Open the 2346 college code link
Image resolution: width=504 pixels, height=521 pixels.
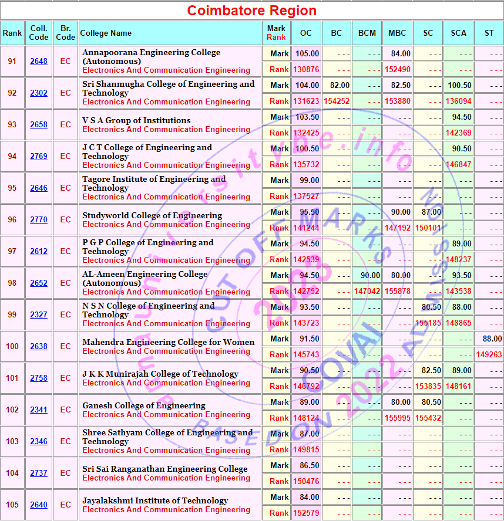[39, 442]
